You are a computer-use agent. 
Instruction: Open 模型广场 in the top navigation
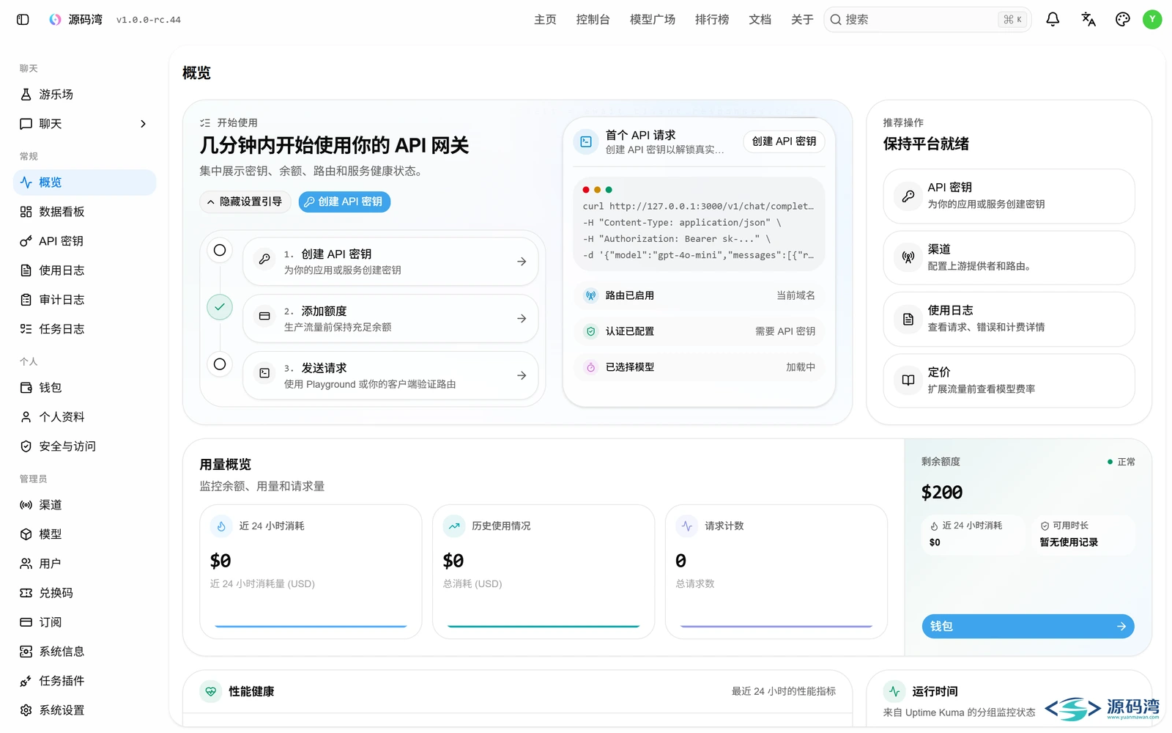(653, 20)
